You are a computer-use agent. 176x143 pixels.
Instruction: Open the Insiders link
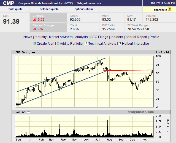click(117, 37)
